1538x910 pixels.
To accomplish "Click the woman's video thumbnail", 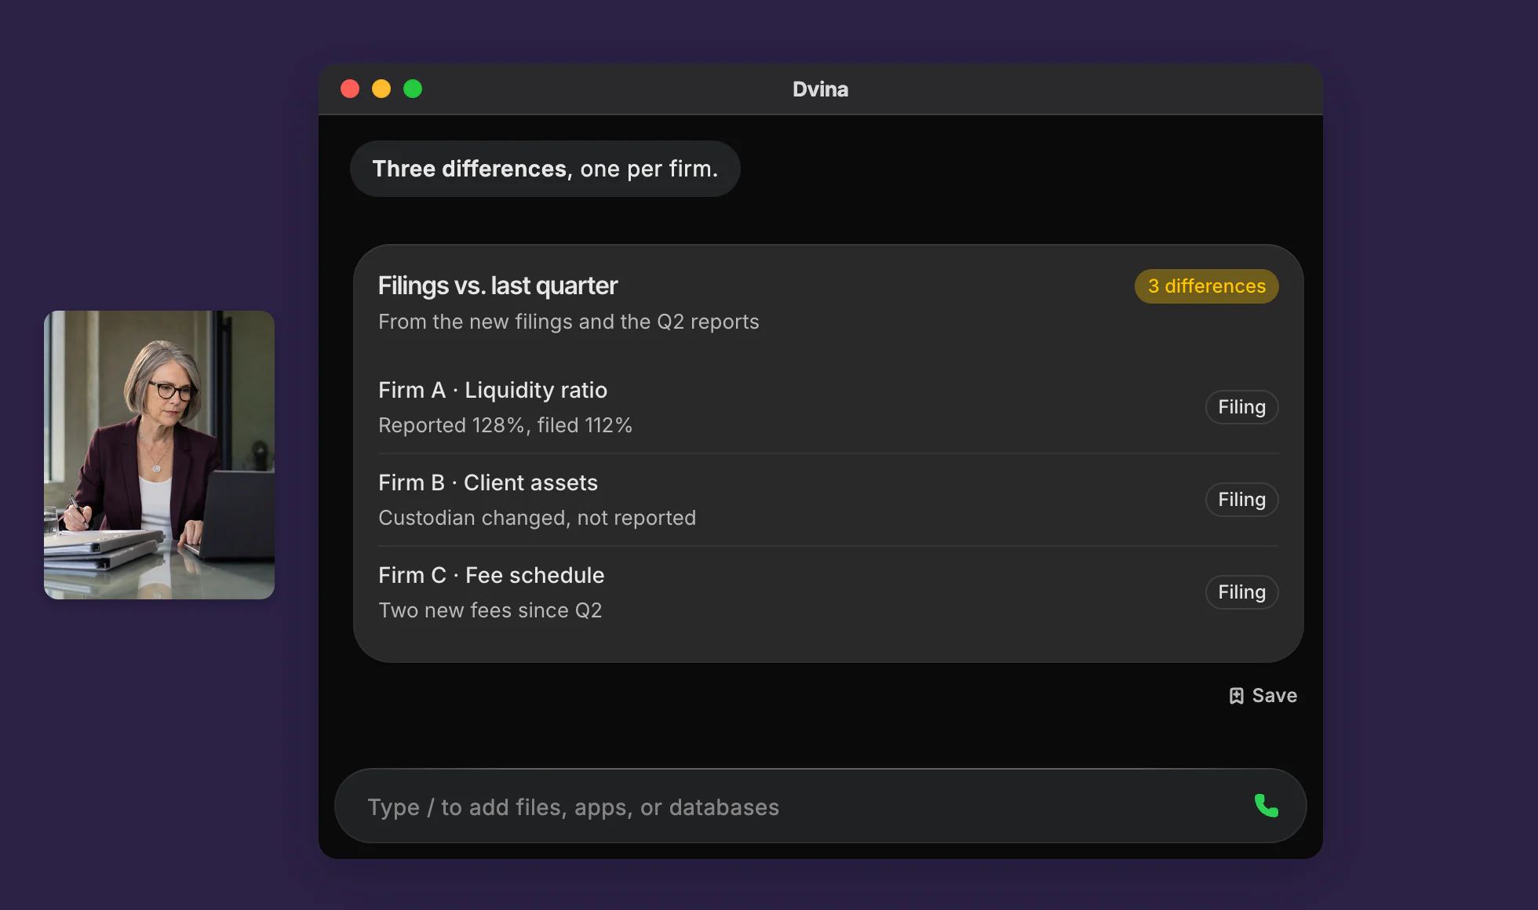I will [x=159, y=455].
